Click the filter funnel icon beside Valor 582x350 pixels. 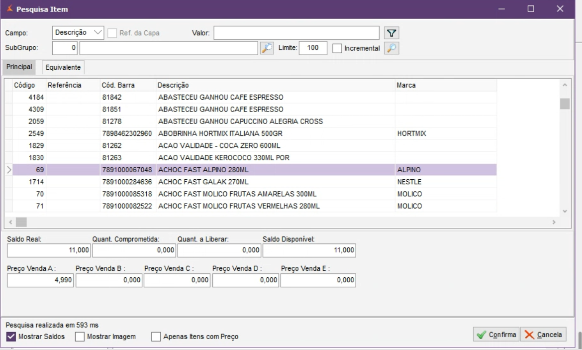coord(392,33)
